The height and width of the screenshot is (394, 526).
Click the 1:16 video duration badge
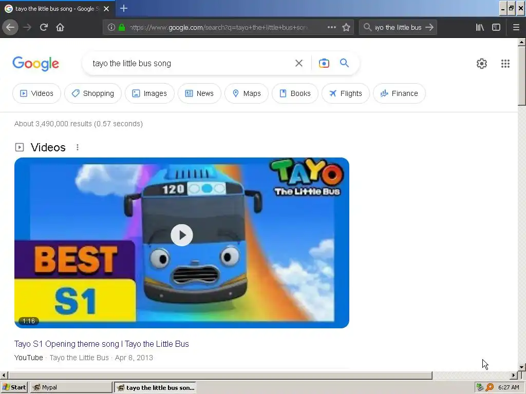(29, 321)
